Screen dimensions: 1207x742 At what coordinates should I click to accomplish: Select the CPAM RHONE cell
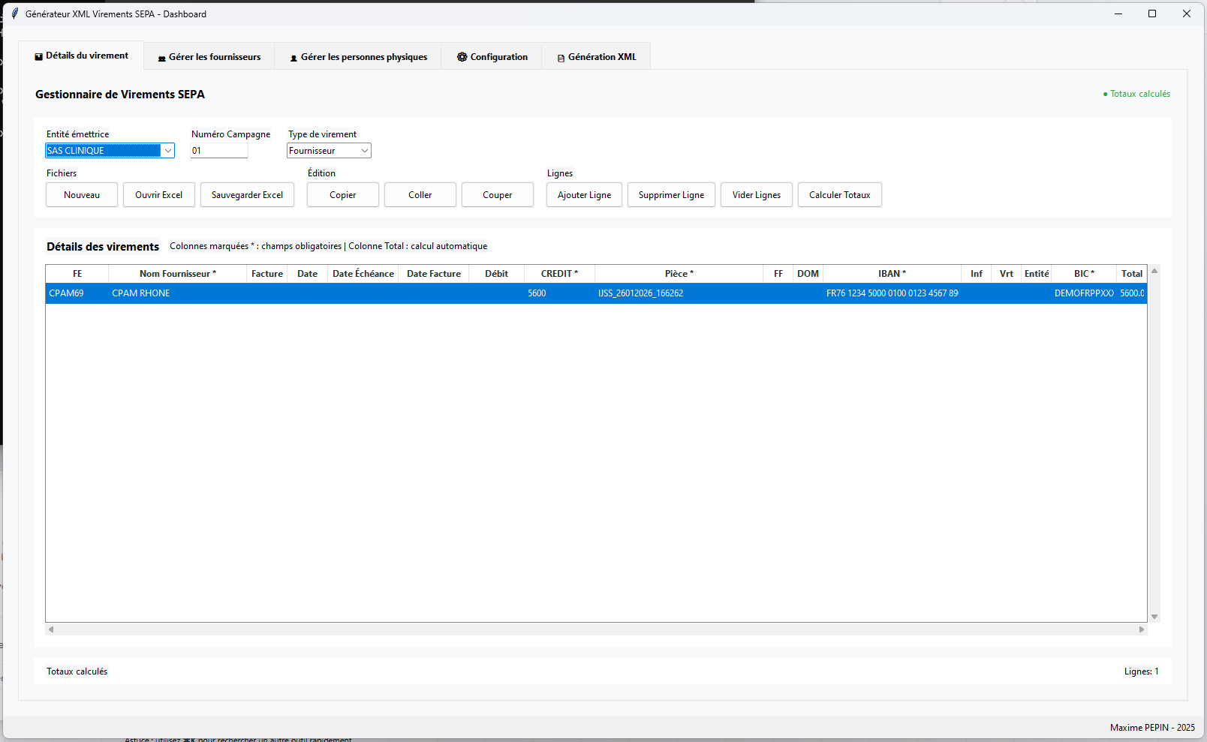178,293
